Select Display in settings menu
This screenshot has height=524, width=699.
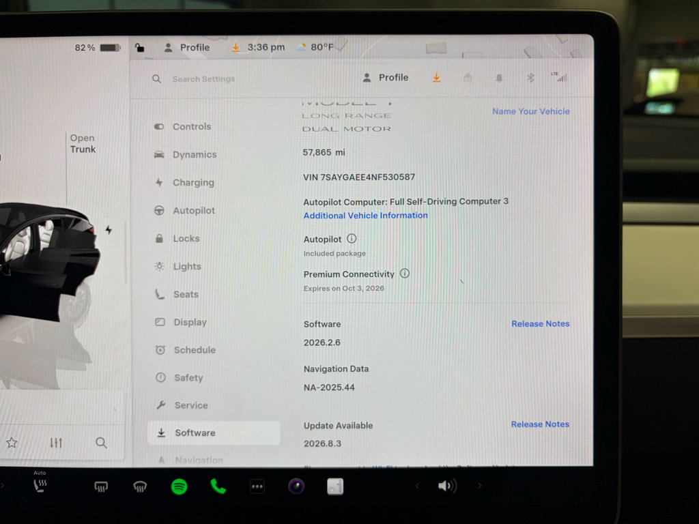tap(189, 322)
